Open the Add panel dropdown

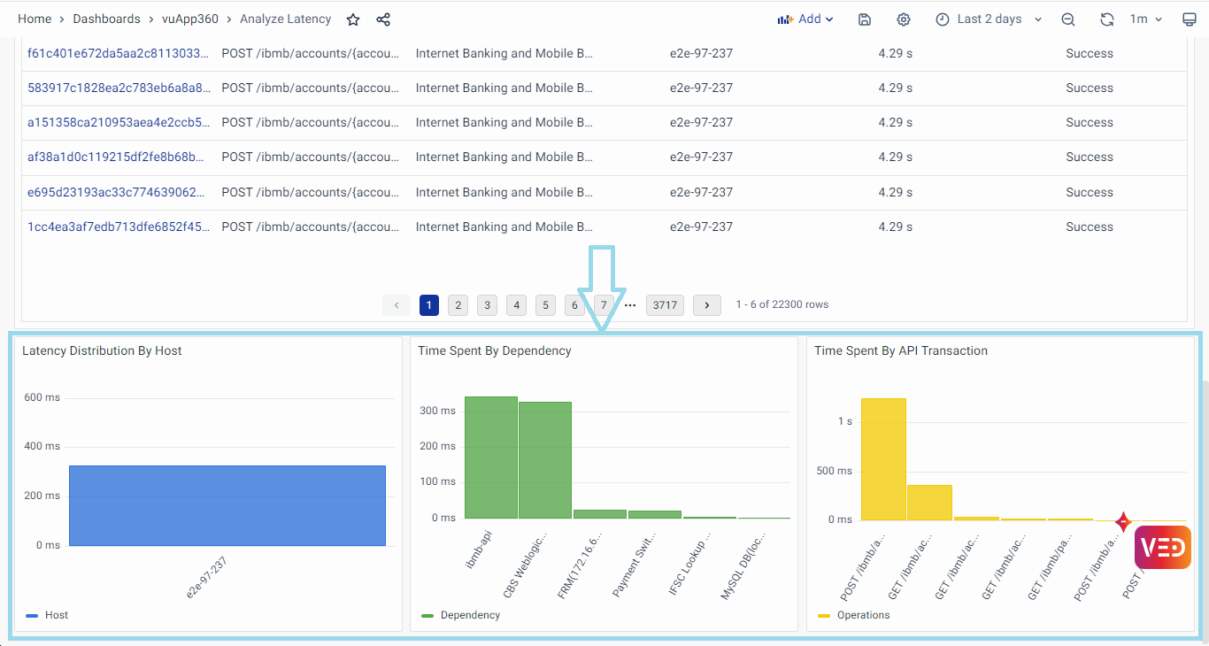(x=805, y=19)
